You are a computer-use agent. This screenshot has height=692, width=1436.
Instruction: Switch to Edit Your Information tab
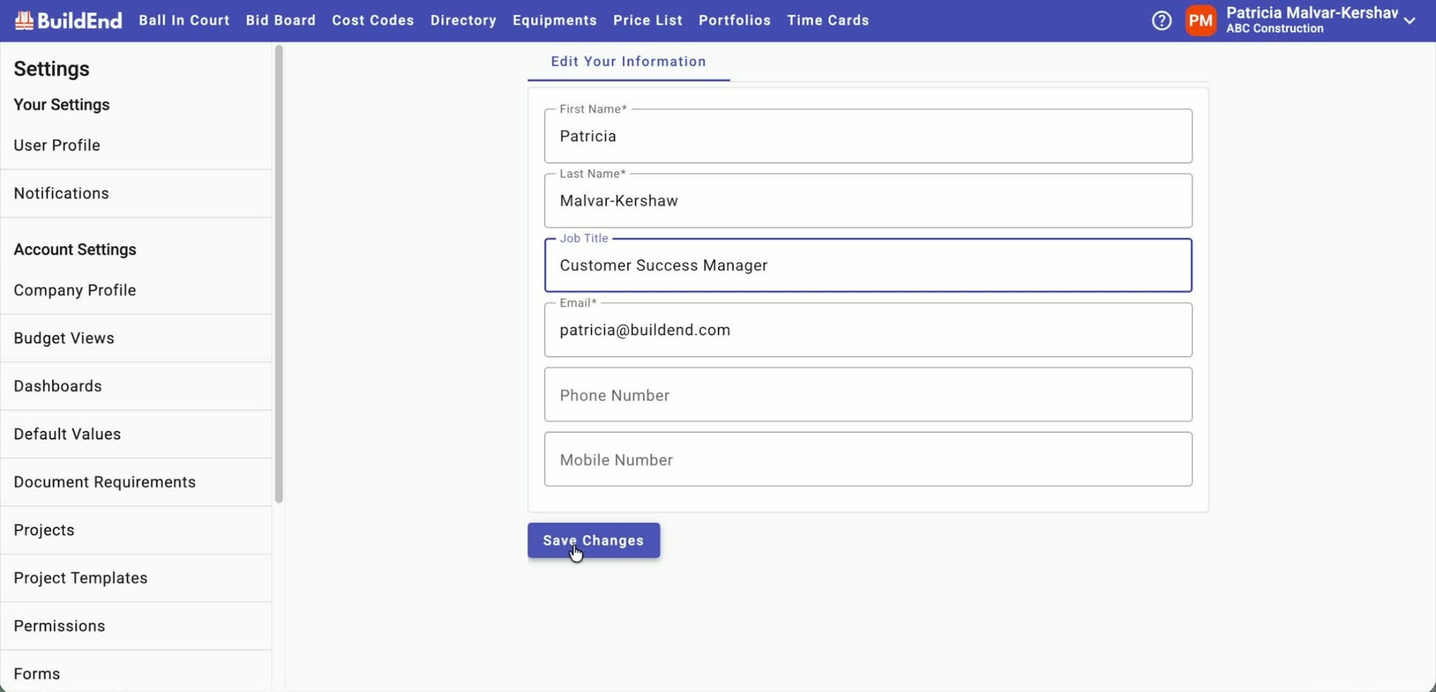[x=628, y=62]
